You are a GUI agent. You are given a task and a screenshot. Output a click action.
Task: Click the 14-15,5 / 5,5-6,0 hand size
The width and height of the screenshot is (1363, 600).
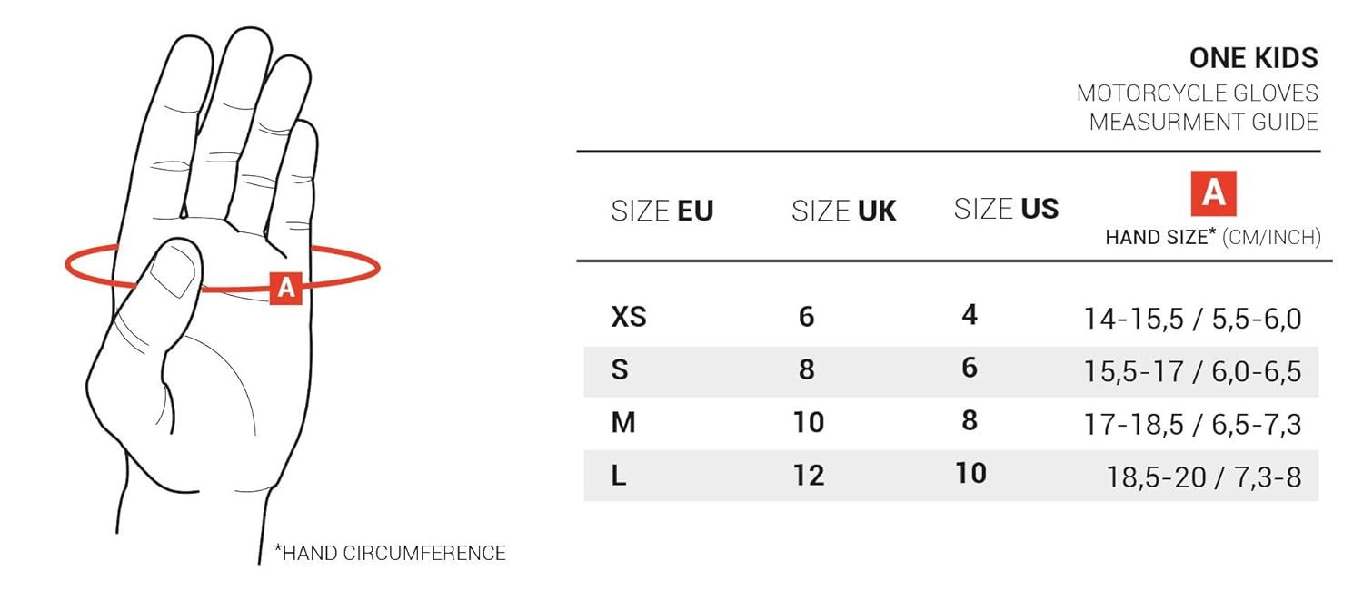[1192, 319]
